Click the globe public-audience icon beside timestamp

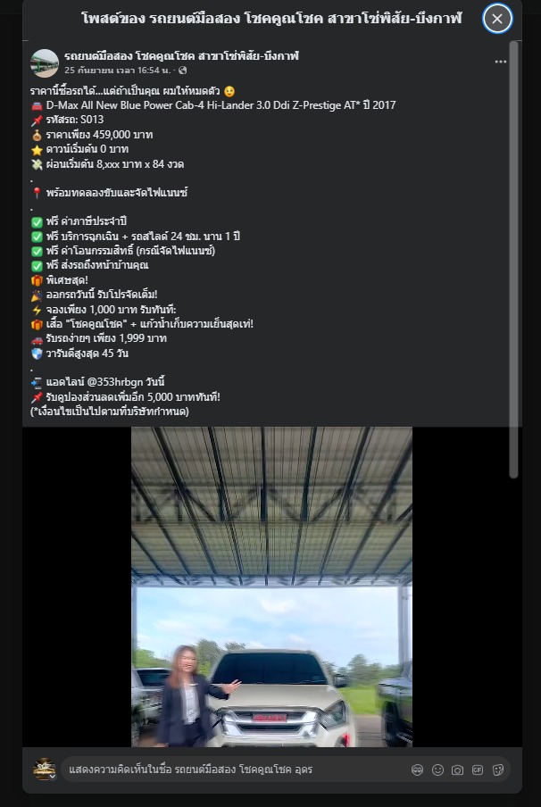point(183,70)
